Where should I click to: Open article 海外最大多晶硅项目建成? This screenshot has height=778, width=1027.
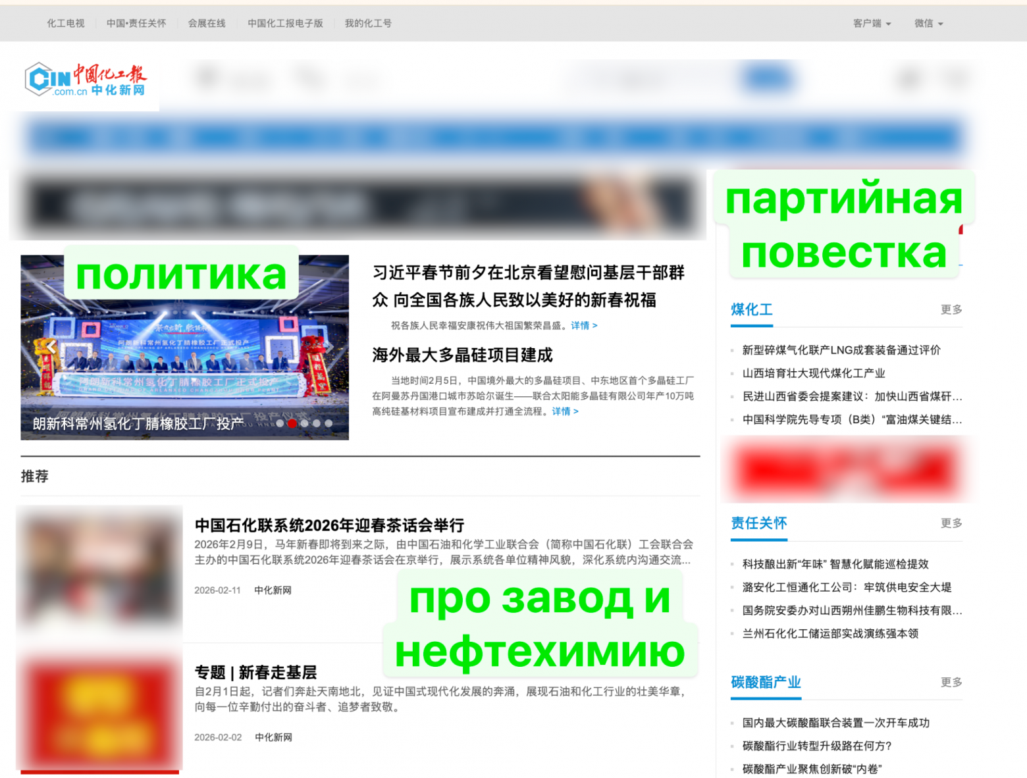pos(461,355)
